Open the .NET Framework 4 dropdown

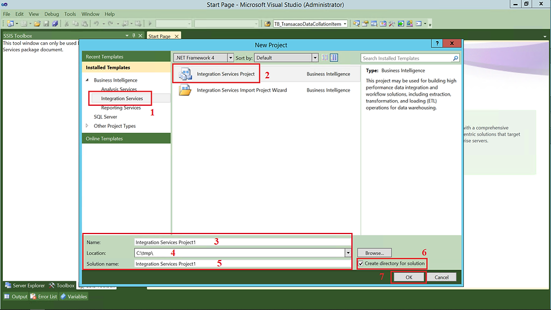coord(231,57)
